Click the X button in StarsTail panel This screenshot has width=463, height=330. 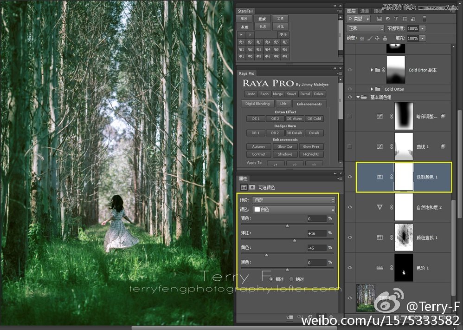point(250,34)
